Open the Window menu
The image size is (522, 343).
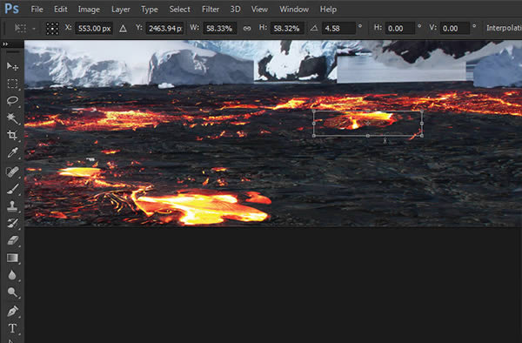coord(294,10)
